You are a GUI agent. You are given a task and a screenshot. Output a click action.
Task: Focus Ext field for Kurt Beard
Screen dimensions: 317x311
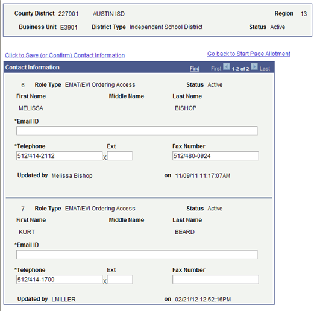tap(120, 280)
